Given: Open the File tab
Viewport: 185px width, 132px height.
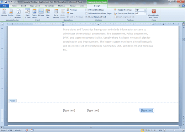Looking at the screenshot, I should (x=5, y=6).
